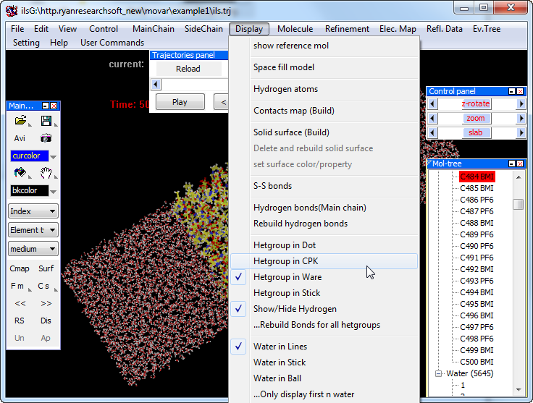
Task: Open the User Commands menu
Action: click(112, 43)
